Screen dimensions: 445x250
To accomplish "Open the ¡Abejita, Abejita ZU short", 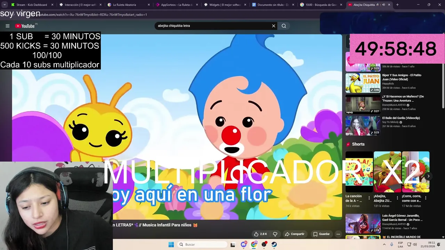I will coord(387,172).
